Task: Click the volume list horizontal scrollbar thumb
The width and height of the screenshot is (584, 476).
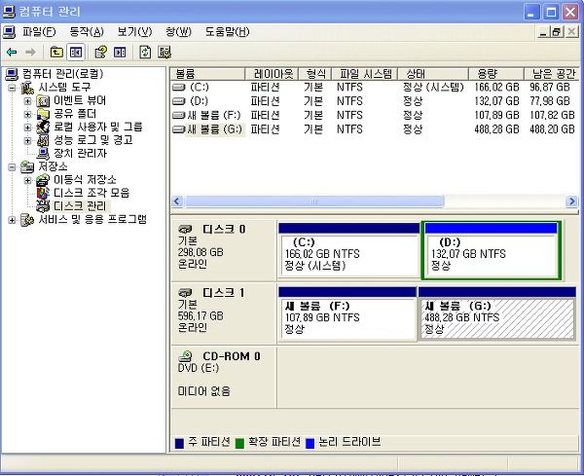Action: pyautogui.click(x=314, y=201)
